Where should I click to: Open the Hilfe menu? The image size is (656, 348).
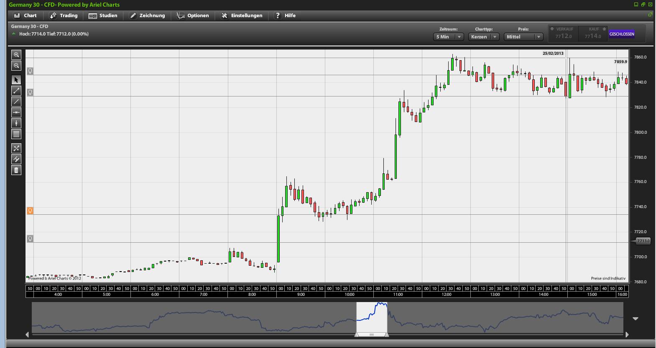[x=285, y=15]
